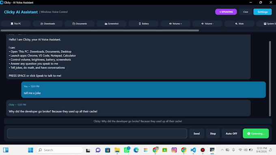The width and height of the screenshot is (276, 155).
Task: Take a screenshot via Screenshot chip
Action: tap(112, 24)
